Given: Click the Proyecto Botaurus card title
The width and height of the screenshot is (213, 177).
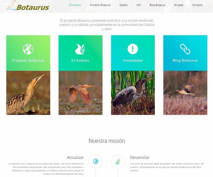Looking at the screenshot, I should point(28,60).
